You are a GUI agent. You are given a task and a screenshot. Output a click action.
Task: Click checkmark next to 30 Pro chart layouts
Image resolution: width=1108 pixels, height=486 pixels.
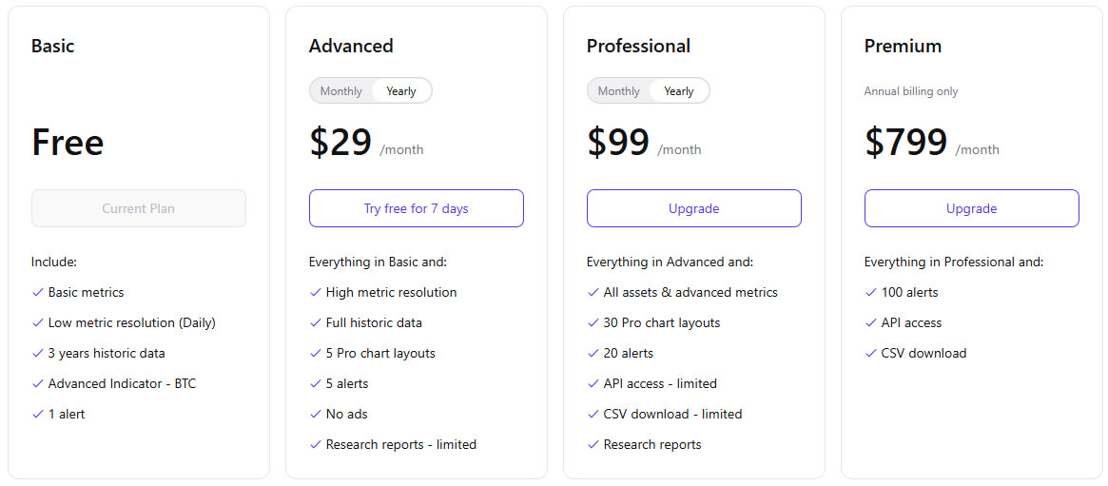tap(593, 322)
